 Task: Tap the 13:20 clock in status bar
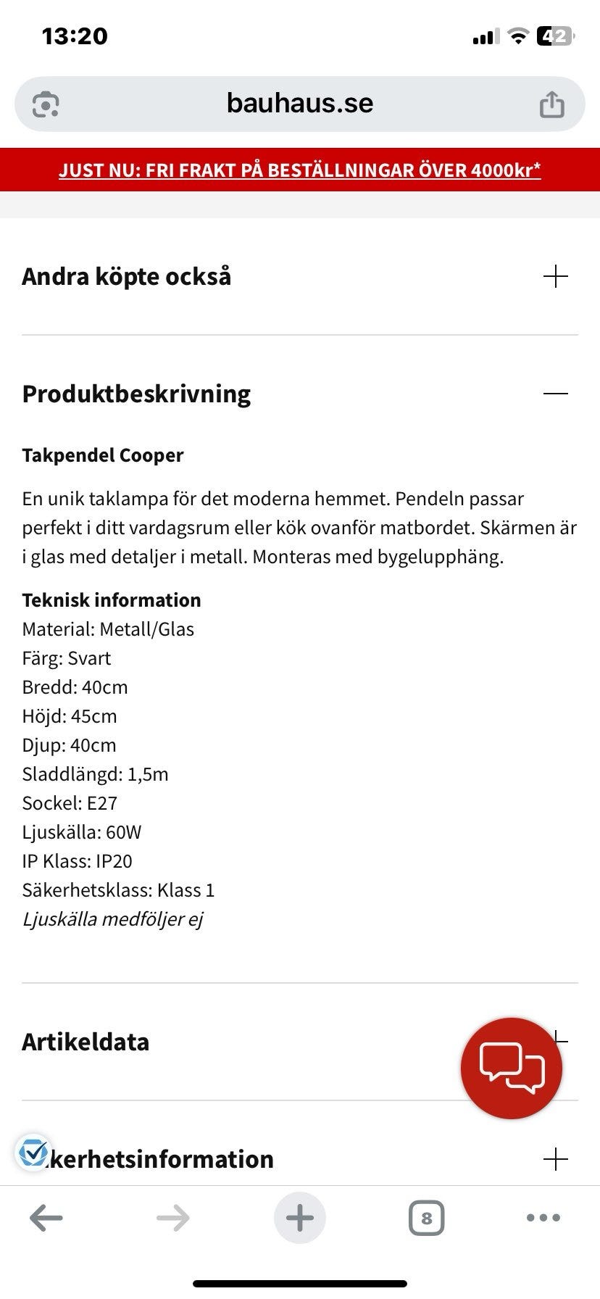(75, 36)
